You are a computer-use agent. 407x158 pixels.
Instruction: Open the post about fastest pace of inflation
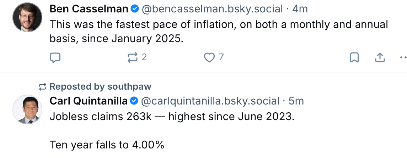pyautogui.click(x=218, y=31)
